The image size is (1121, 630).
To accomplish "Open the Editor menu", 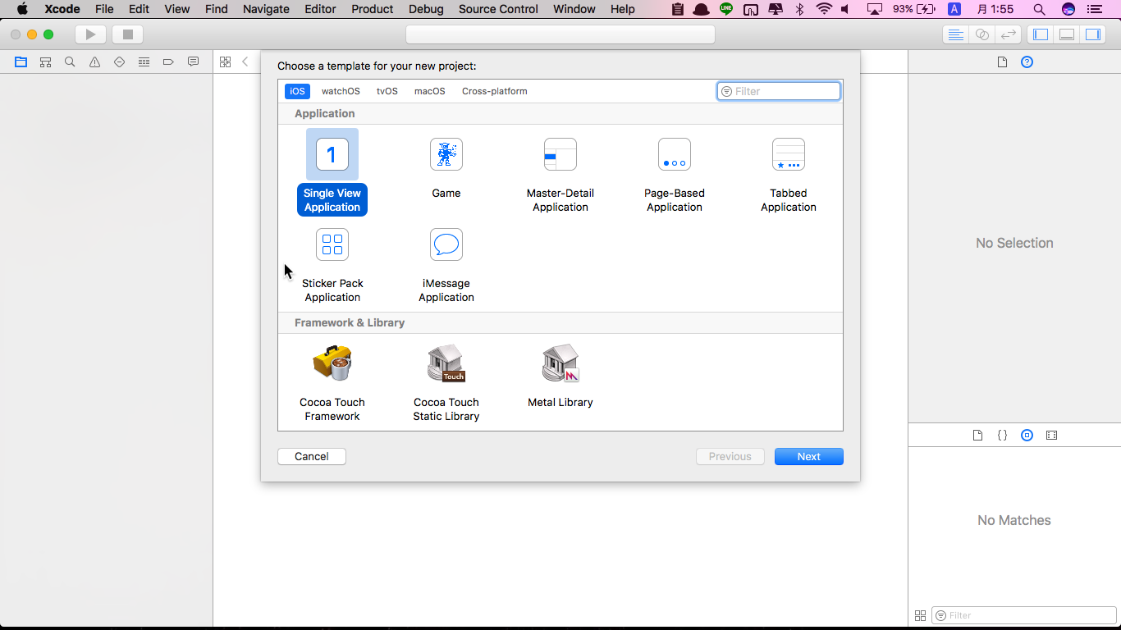I will pyautogui.click(x=320, y=9).
